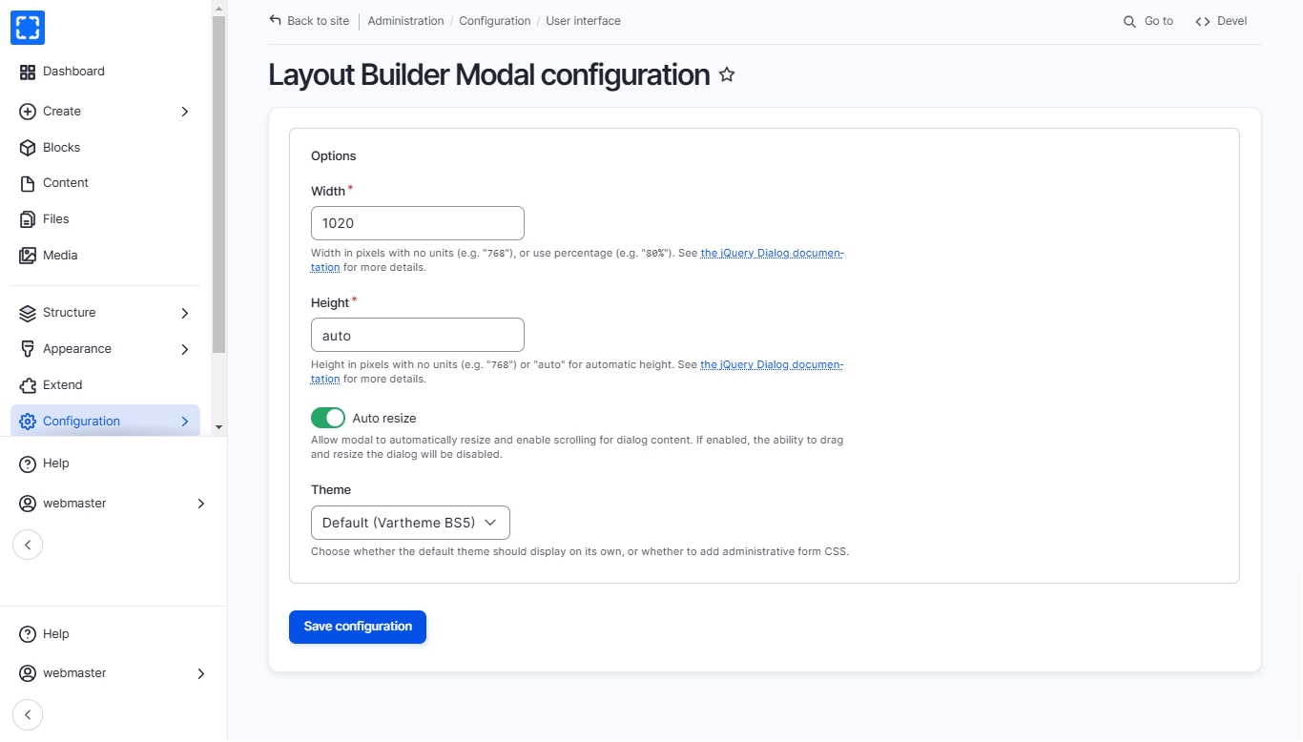The height and width of the screenshot is (742, 1303).
Task: Star this page as a favorite shortcut
Action: click(727, 74)
